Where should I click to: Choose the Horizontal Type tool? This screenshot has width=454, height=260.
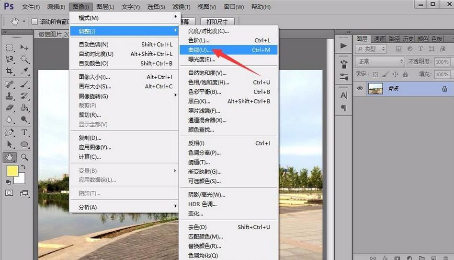point(24,132)
